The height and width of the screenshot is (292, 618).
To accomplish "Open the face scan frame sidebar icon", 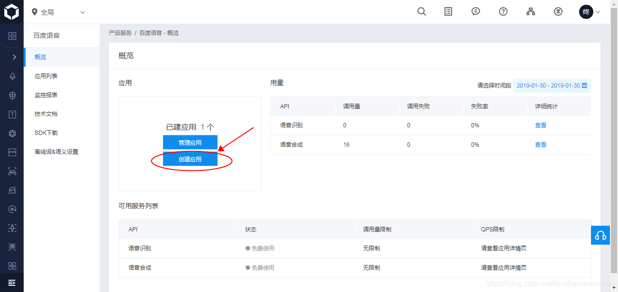I will point(12,228).
